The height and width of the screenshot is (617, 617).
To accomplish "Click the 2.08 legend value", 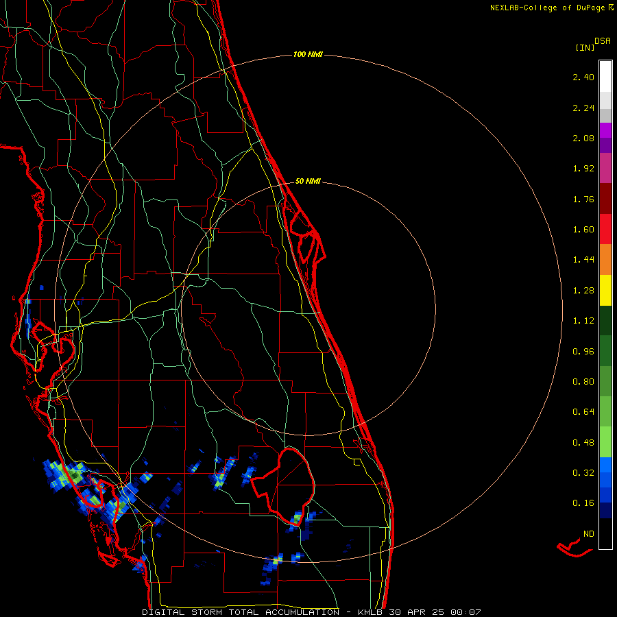I will [x=583, y=138].
